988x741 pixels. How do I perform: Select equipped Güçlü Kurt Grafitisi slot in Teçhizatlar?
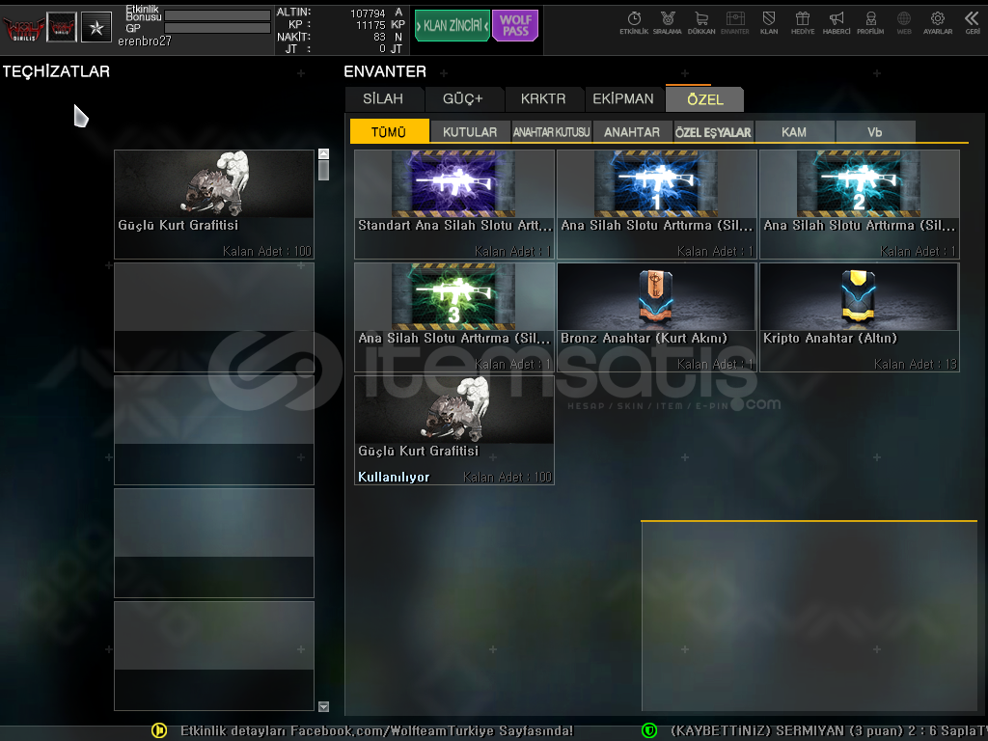point(214,204)
